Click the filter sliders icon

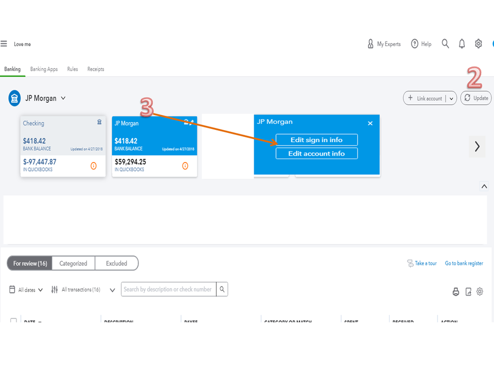click(x=54, y=289)
